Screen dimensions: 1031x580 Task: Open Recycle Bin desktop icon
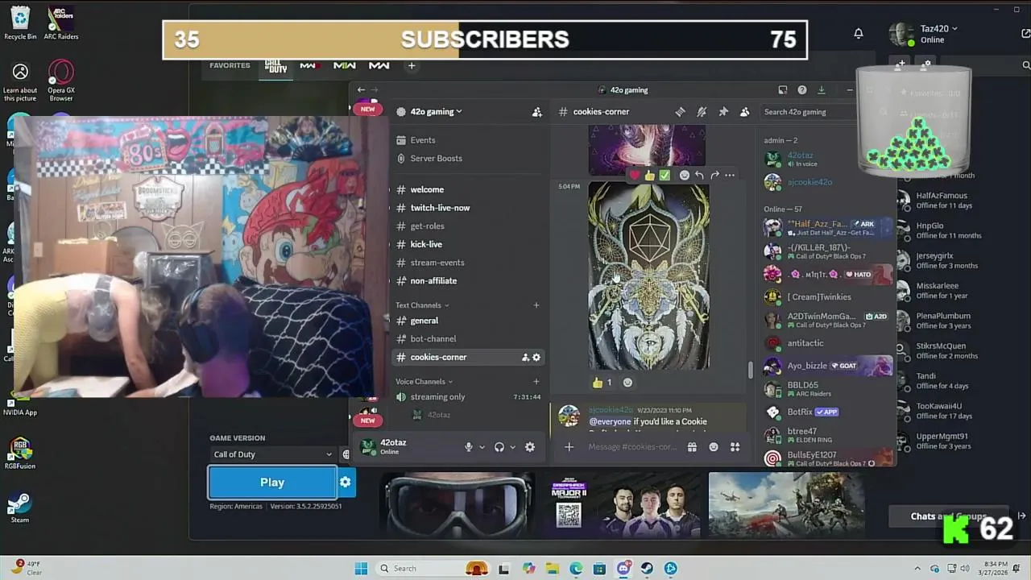(20, 23)
